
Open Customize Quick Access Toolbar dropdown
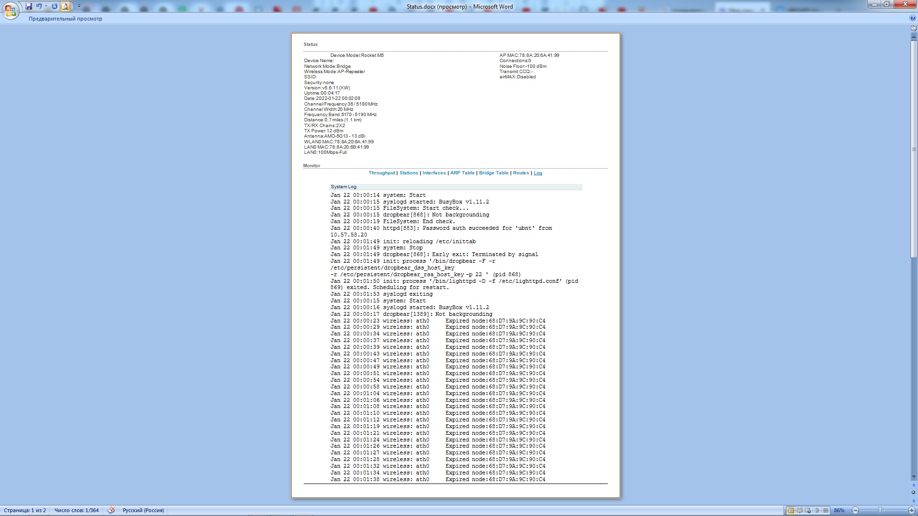[79, 6]
